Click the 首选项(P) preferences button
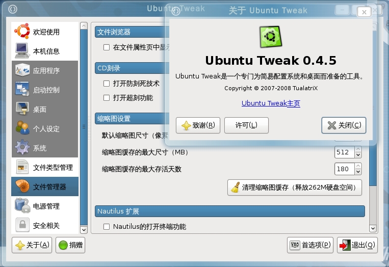The height and width of the screenshot is (267, 389). (310, 245)
